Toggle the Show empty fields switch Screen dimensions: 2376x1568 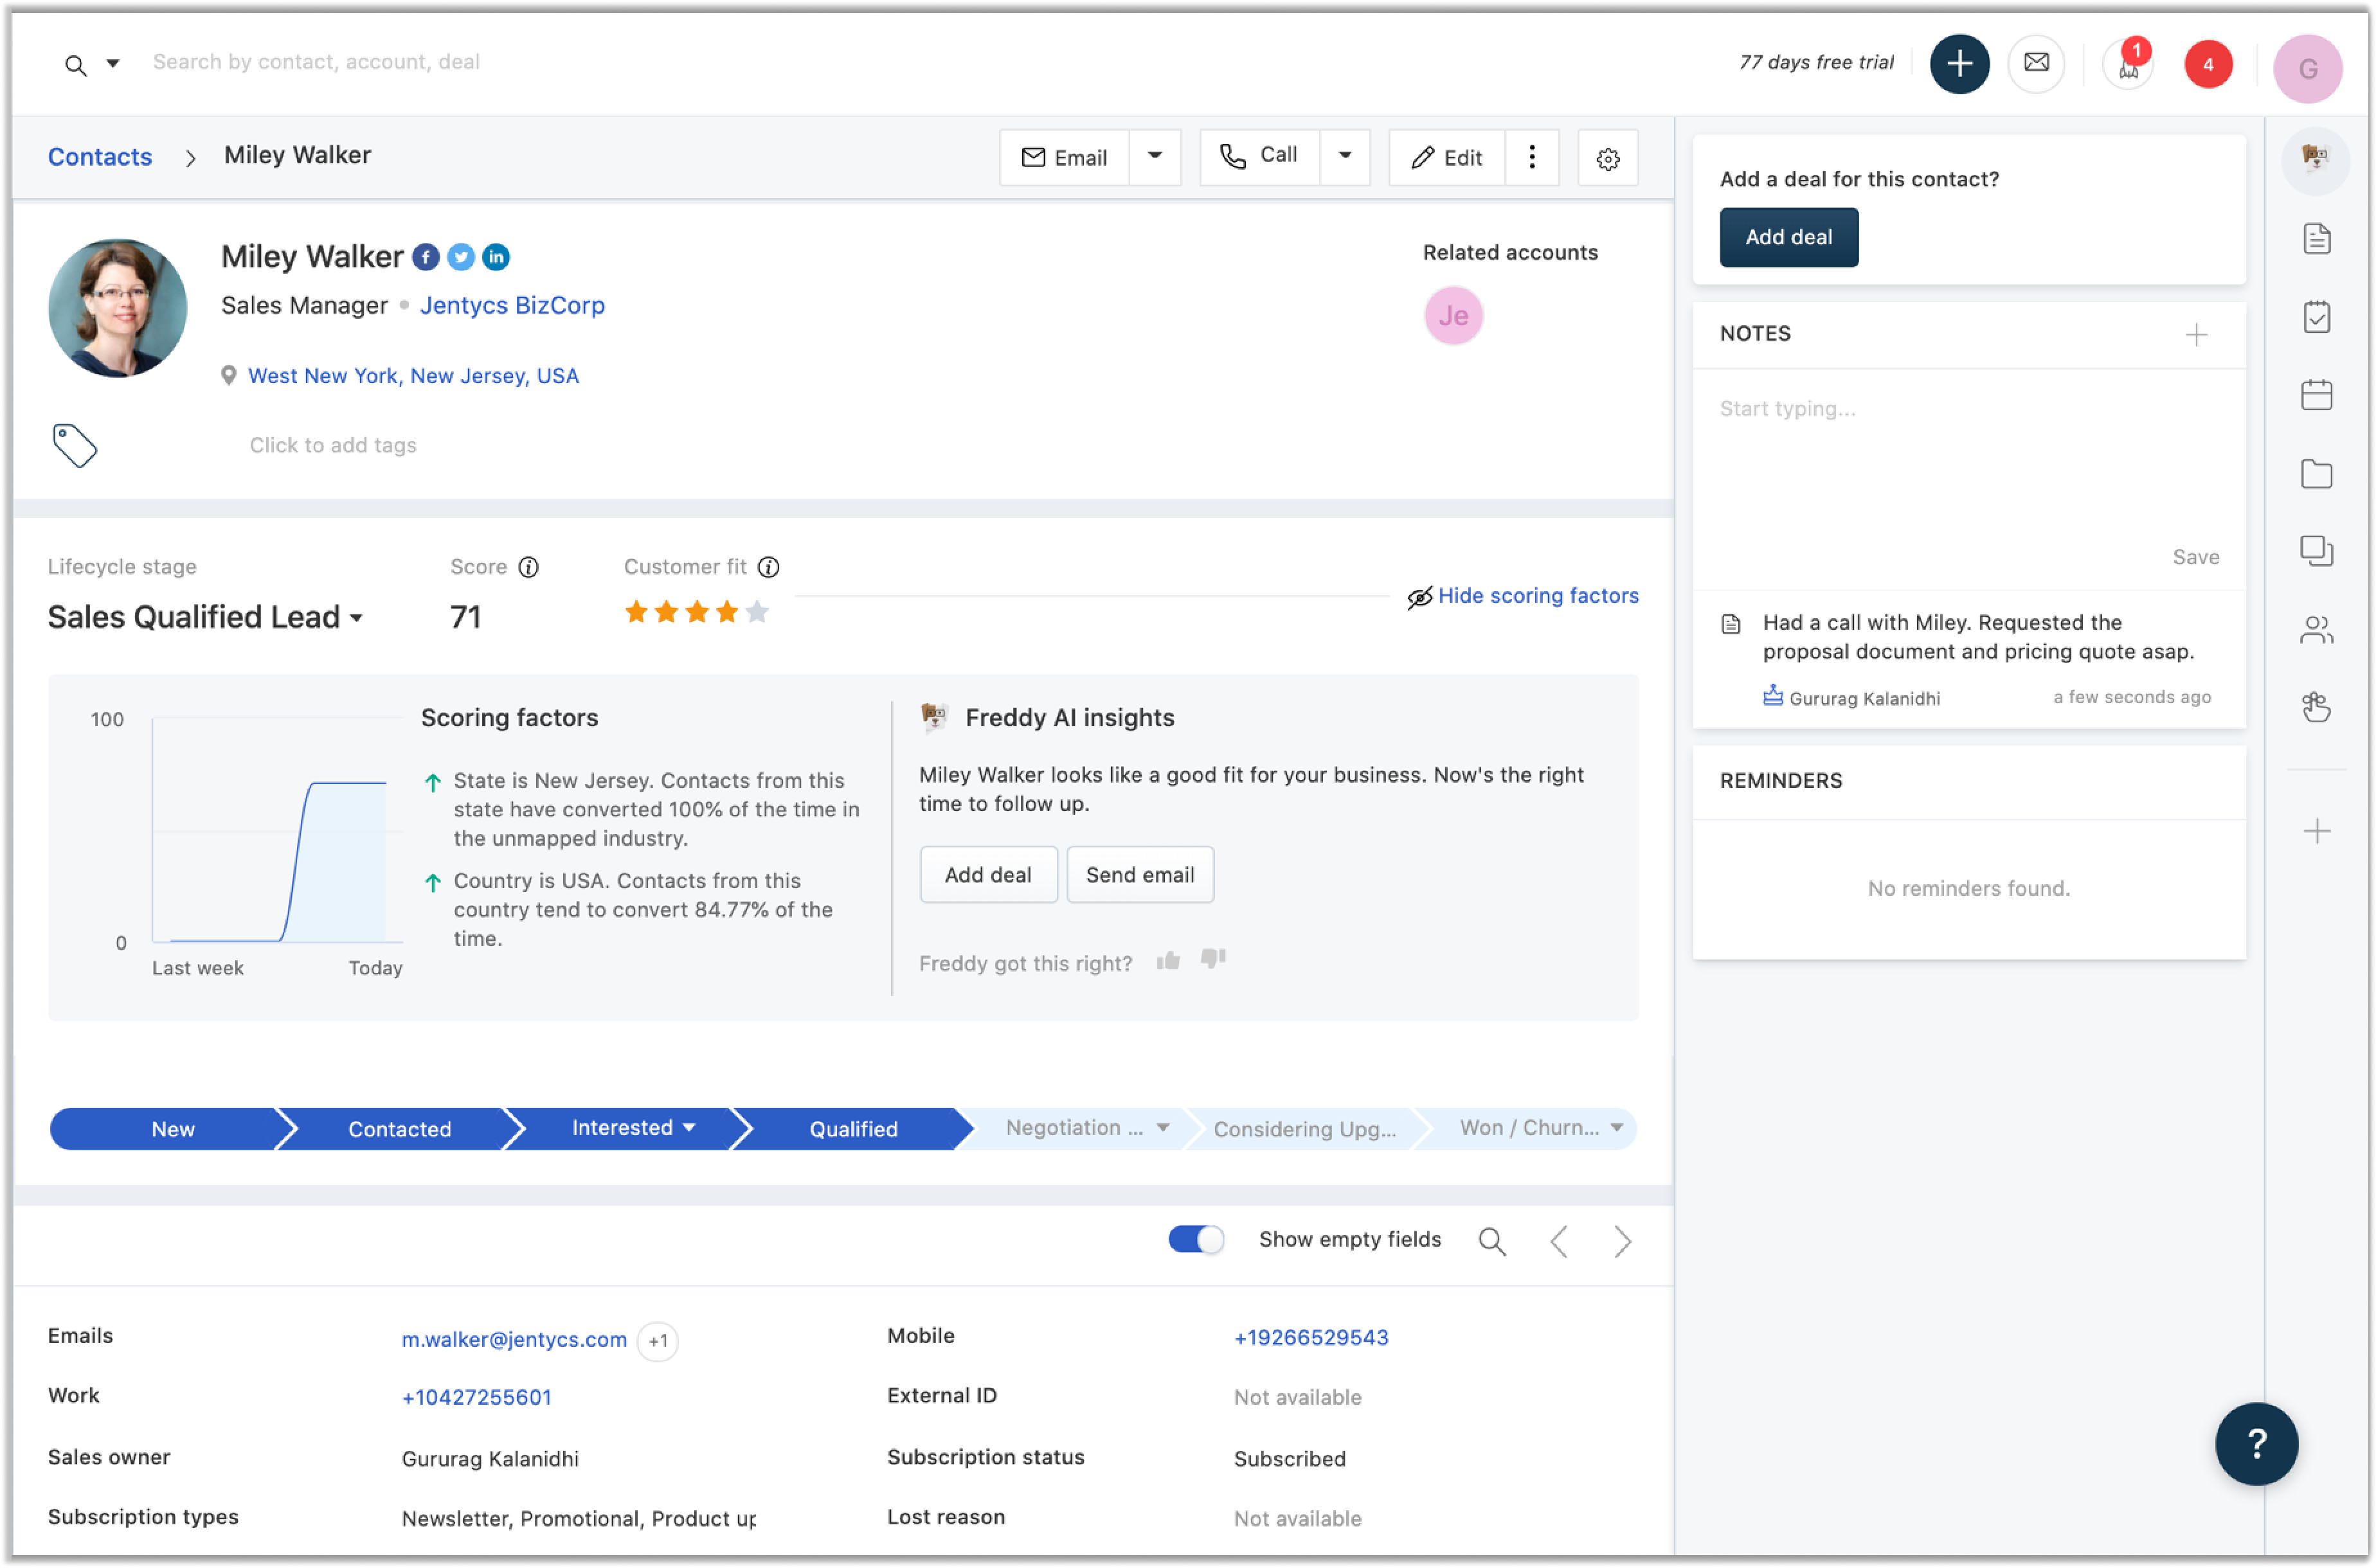1196,1239
